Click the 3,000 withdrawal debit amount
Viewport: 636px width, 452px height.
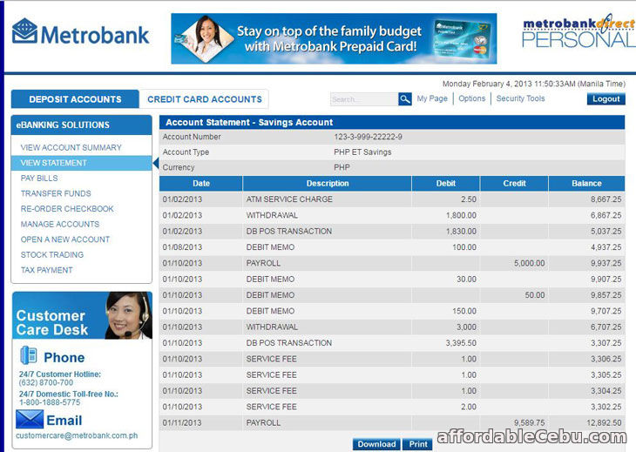(466, 327)
